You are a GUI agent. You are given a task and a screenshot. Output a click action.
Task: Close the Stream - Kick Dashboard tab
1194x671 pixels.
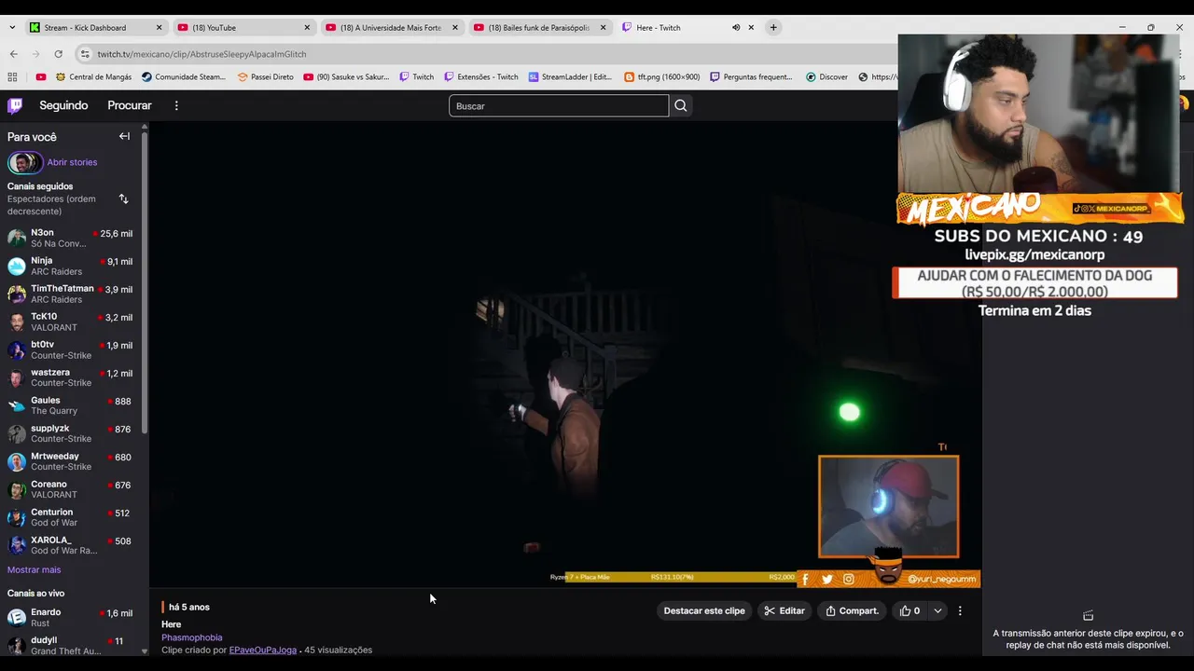[x=159, y=28]
